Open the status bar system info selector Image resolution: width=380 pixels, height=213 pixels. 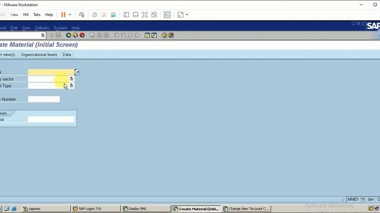363,199
